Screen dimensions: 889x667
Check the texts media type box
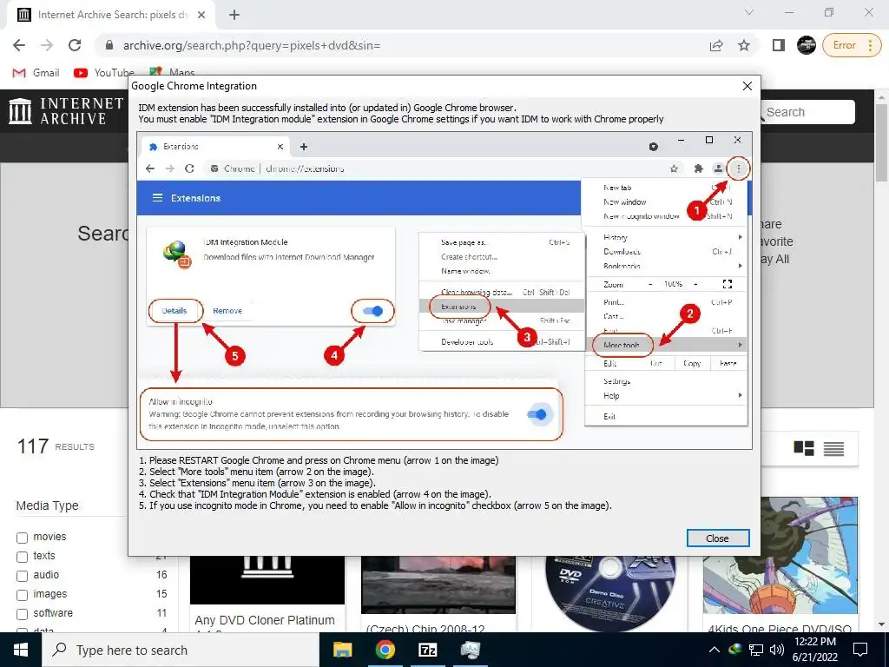coord(22,557)
